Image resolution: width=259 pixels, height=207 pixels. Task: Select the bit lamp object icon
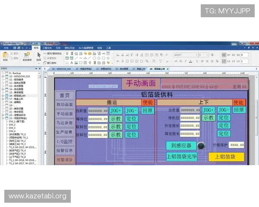[x=67, y=53]
